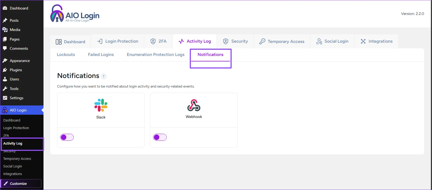Open the Appearance menu label
The image size is (432, 190).
20,61
